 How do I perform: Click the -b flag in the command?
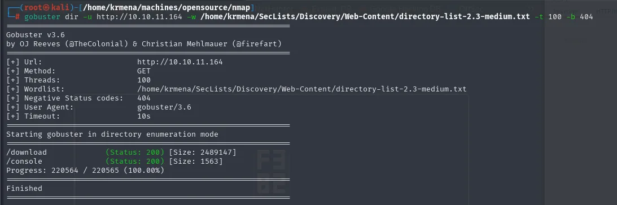(x=571, y=16)
